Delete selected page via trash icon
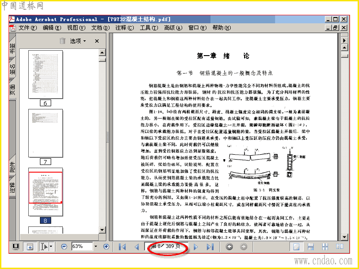 click(62, 41)
